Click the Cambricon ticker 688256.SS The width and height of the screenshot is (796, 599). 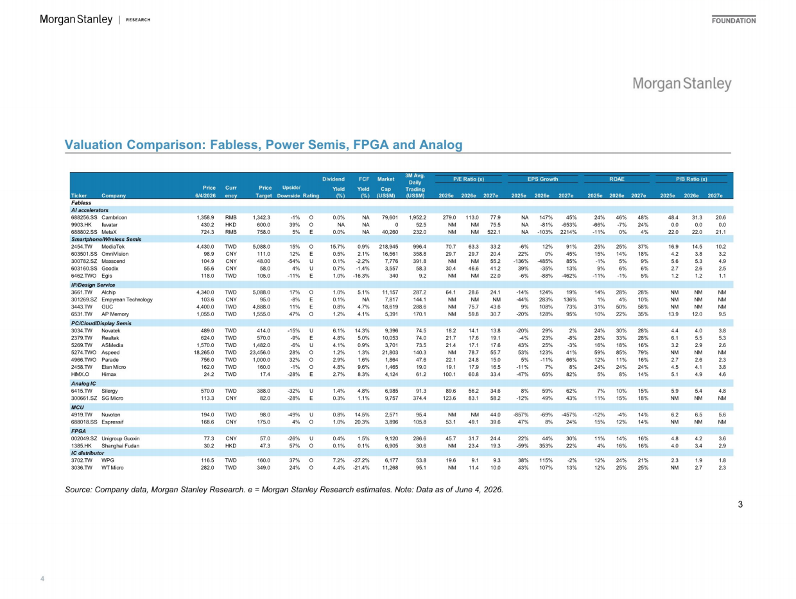point(84,217)
